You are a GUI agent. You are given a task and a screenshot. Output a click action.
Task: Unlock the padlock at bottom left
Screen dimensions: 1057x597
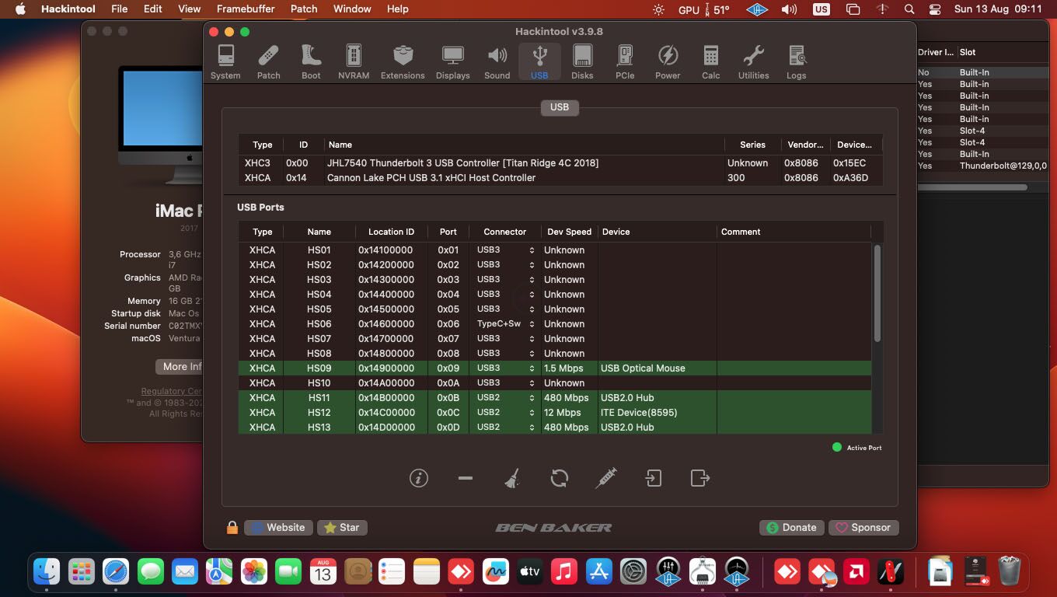pyautogui.click(x=232, y=527)
